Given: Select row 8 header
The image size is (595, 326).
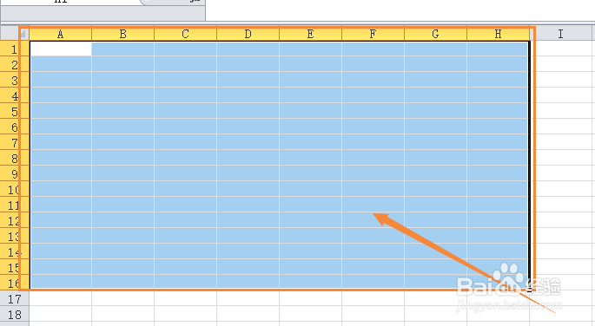Looking at the screenshot, I should click(x=15, y=159).
